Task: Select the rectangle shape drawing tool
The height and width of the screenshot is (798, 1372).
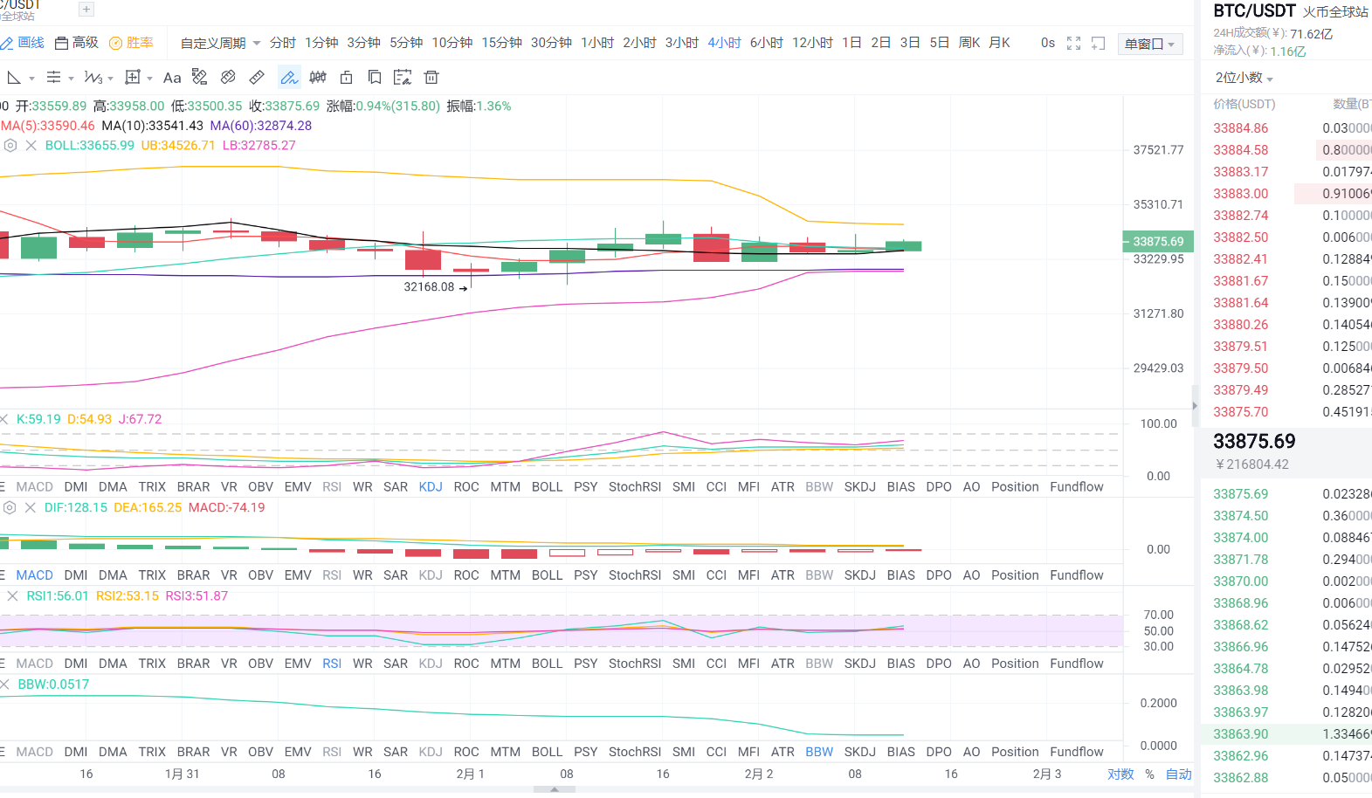Action: click(x=133, y=78)
